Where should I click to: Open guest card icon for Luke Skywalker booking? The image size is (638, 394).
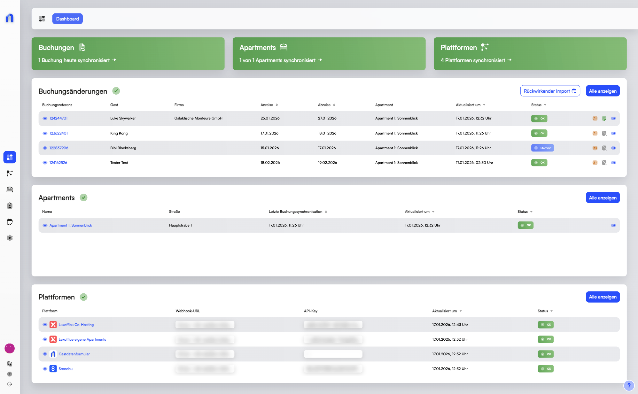[595, 118]
